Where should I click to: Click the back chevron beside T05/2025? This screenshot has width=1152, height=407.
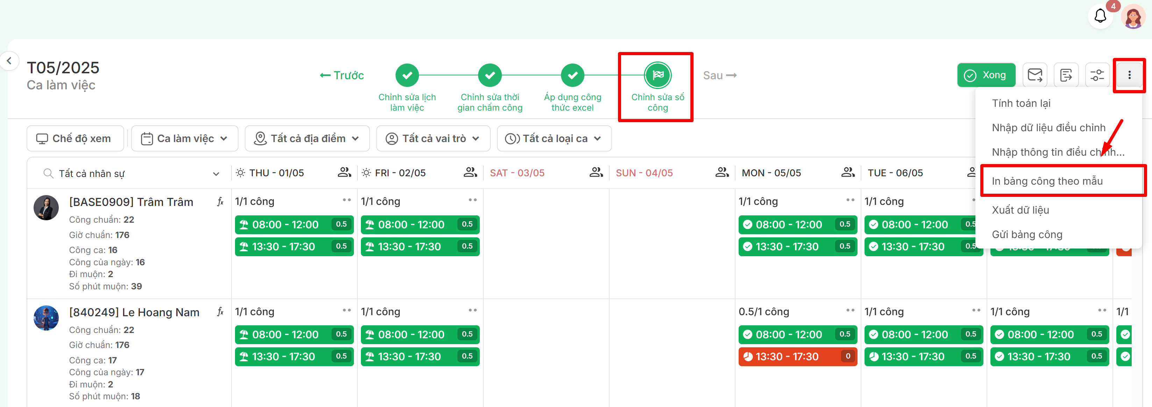(9, 61)
